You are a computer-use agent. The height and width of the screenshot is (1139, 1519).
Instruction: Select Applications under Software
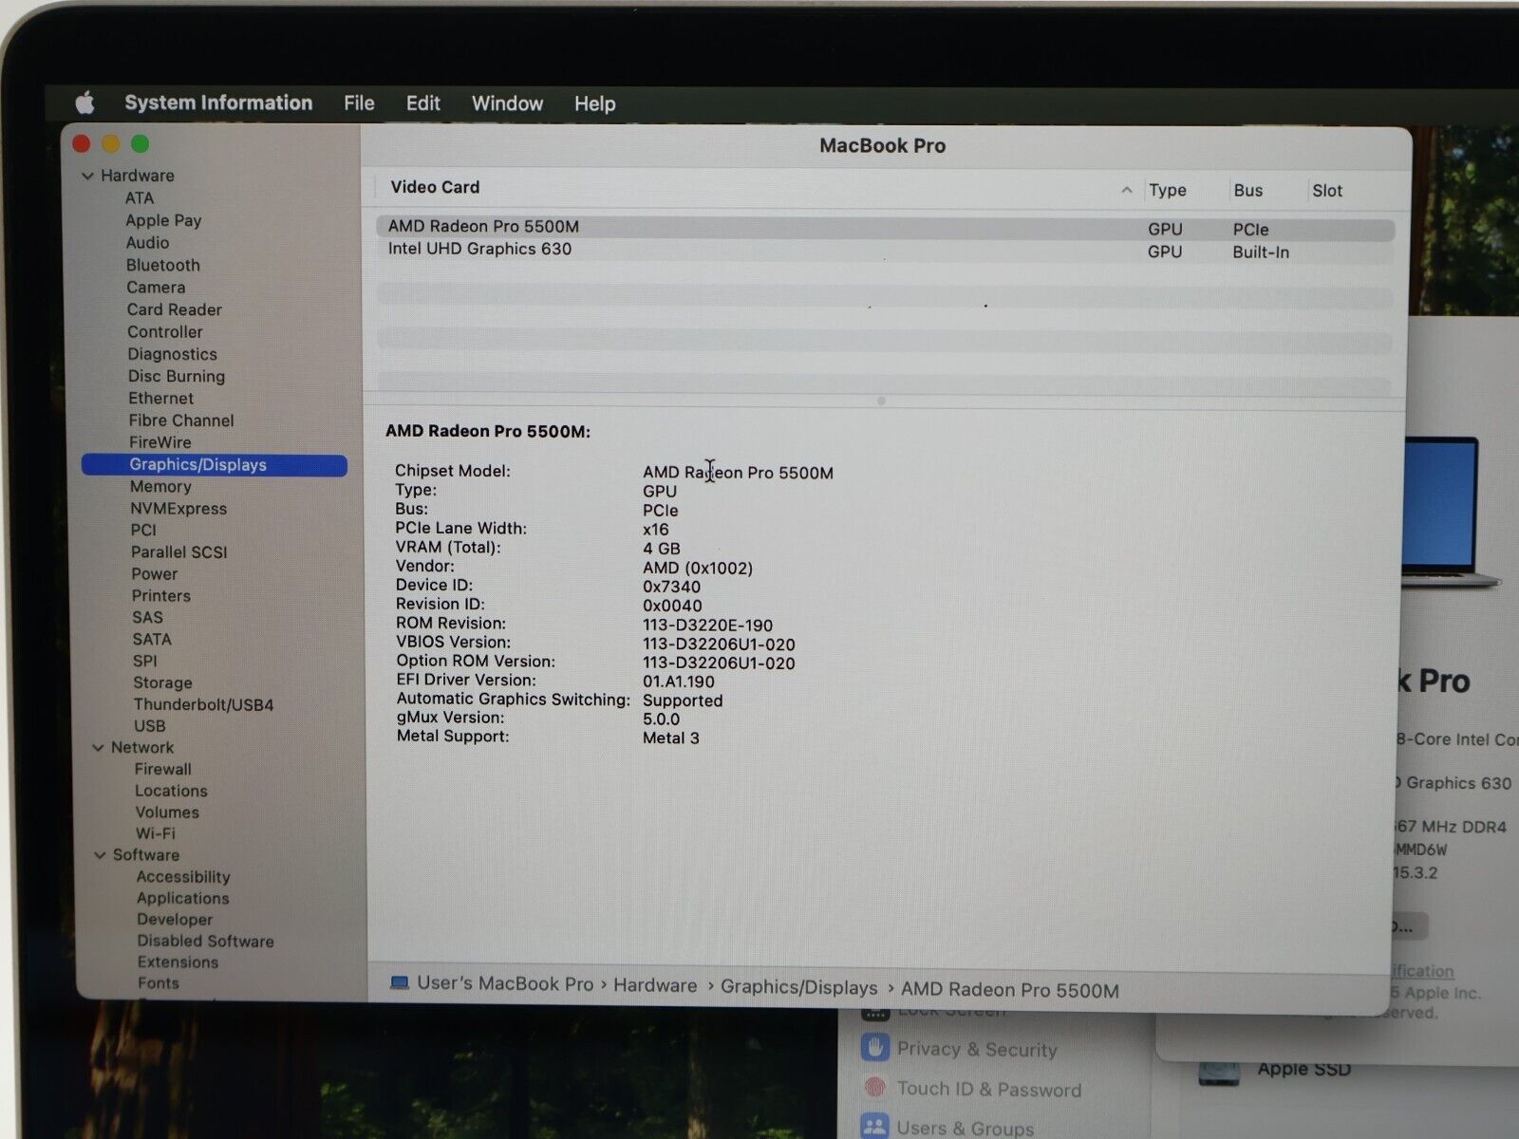(x=183, y=898)
